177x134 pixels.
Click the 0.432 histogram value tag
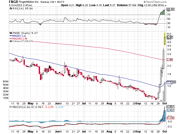click(170, 110)
